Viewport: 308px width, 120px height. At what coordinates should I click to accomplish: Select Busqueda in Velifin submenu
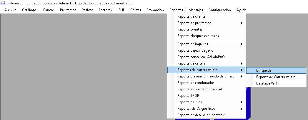pyautogui.click(x=276, y=70)
